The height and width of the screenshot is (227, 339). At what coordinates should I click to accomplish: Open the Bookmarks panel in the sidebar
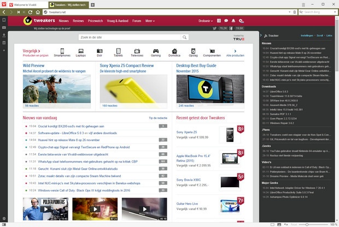click(x=4, y=20)
